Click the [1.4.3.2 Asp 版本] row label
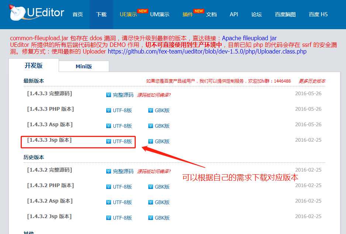Image resolution: width=346 pixels, height=234 pixels. tap(50, 201)
